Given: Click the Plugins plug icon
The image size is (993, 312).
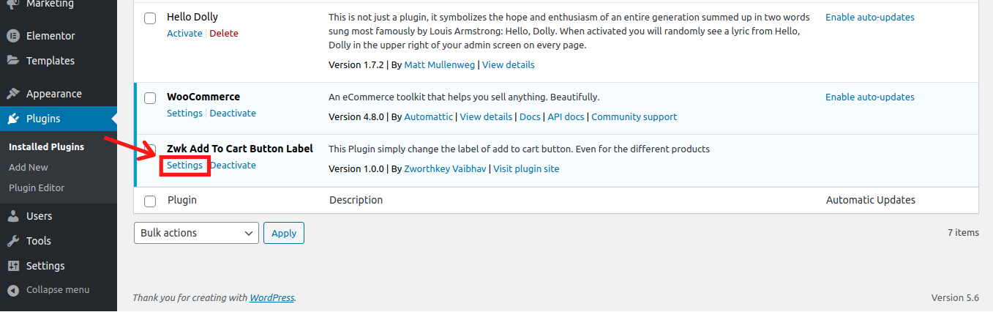Looking at the screenshot, I should pyautogui.click(x=12, y=119).
